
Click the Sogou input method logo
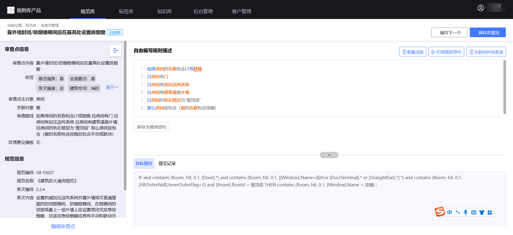tap(440, 212)
